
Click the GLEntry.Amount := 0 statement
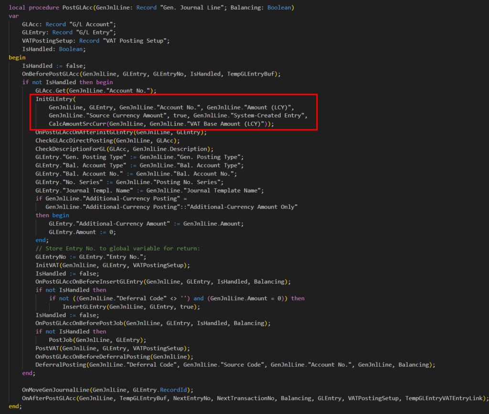point(82,232)
